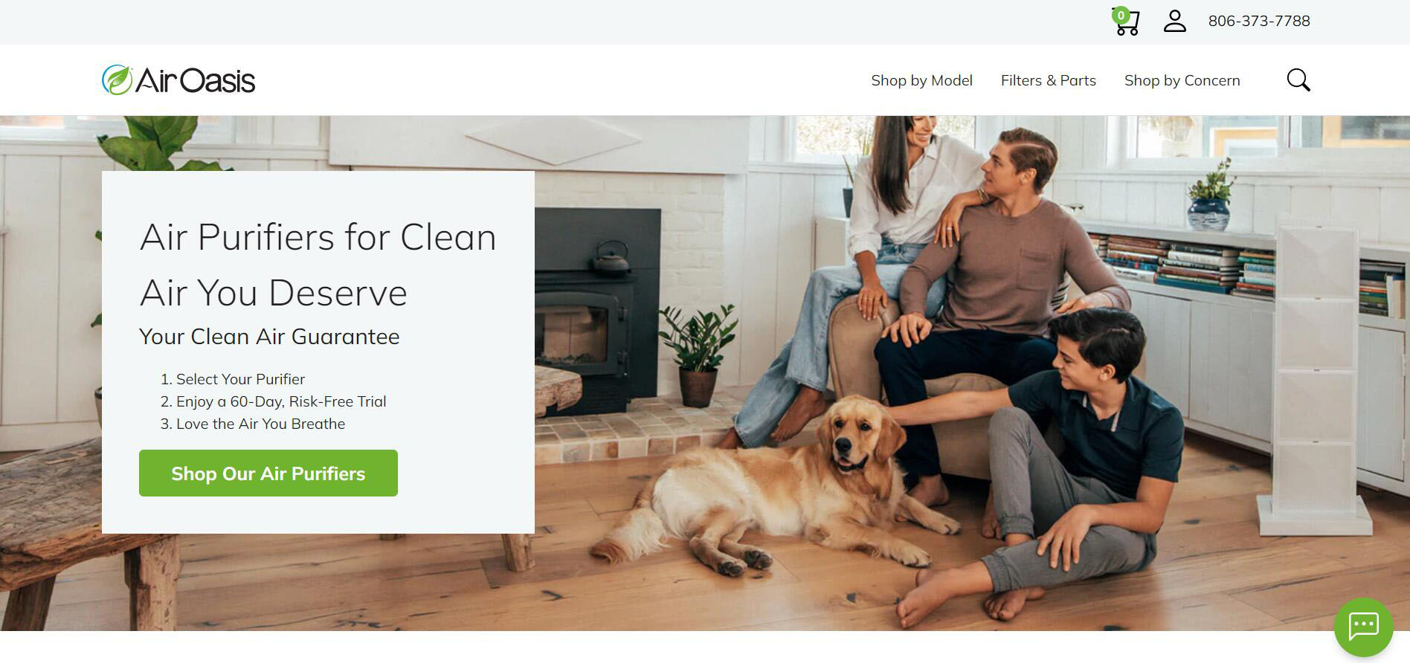Click the Air Oasis wordmark text

point(196,80)
